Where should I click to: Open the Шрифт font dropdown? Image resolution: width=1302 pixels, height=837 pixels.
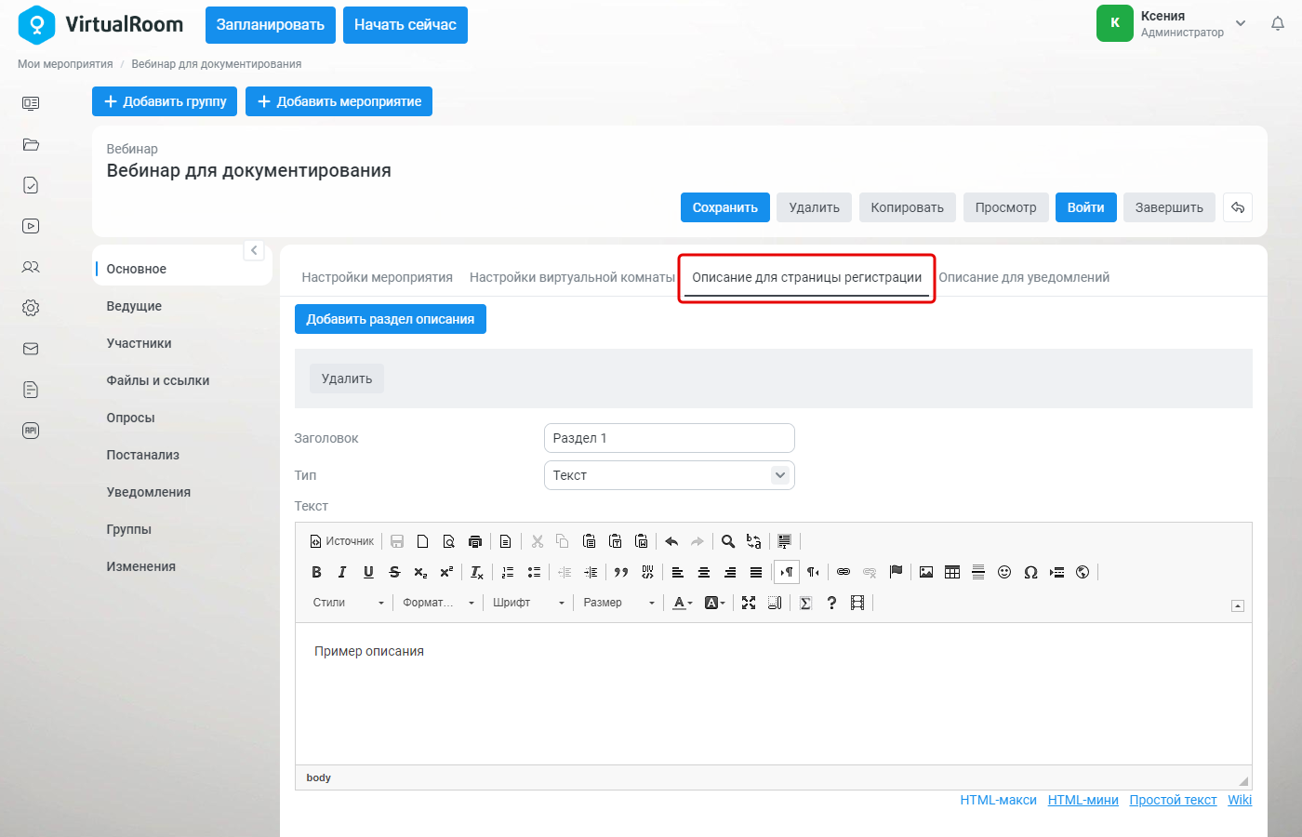pyautogui.click(x=528, y=603)
